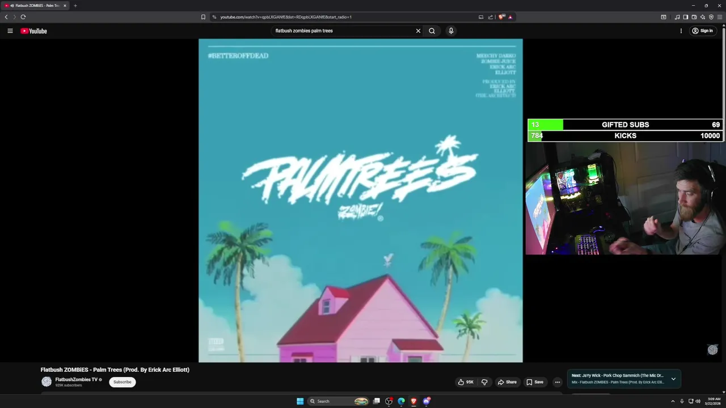
Task: Open more actions ellipsis under video
Action: pos(557,382)
